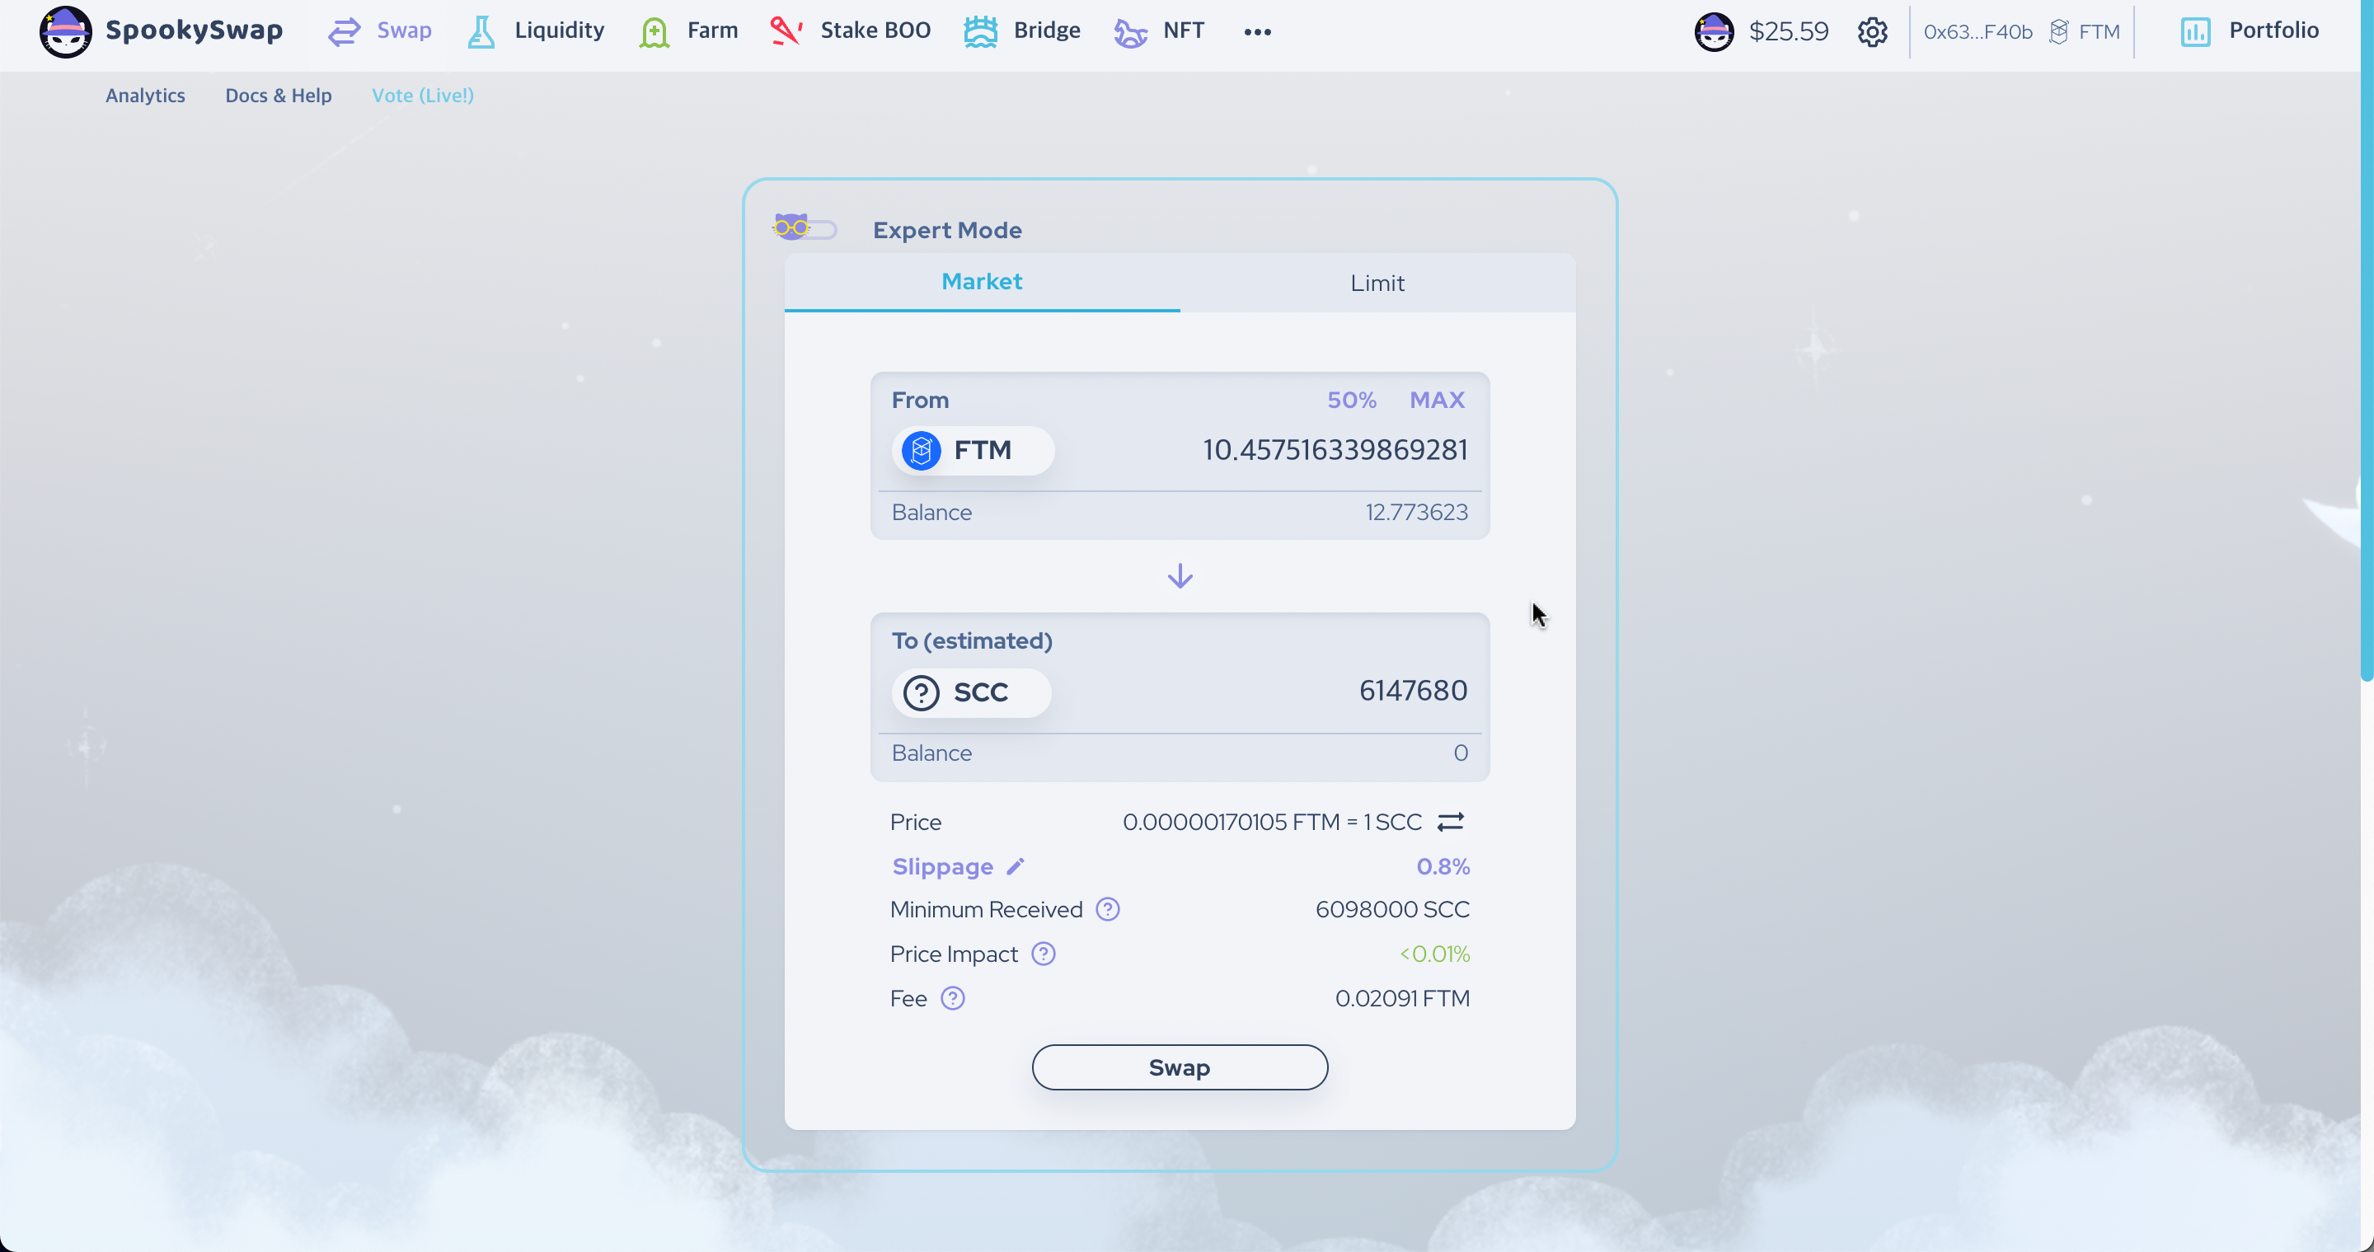Click the BOO price icon

click(x=1715, y=31)
